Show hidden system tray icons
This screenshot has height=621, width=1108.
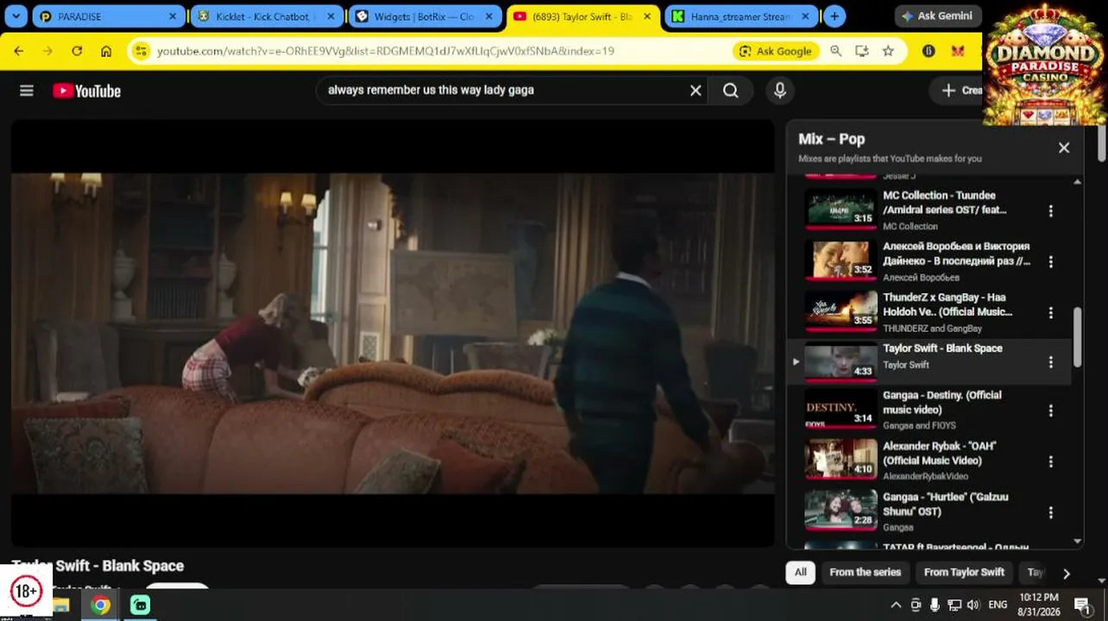point(896,605)
